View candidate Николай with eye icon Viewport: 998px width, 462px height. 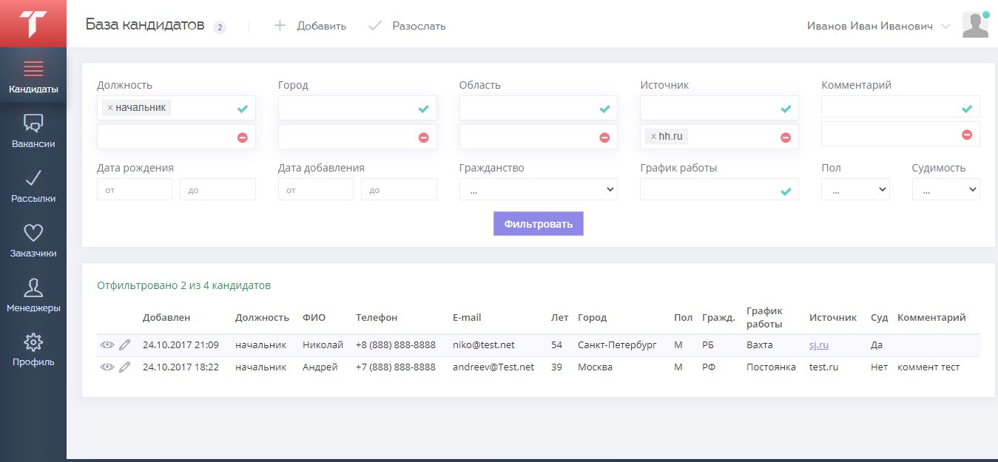107,345
